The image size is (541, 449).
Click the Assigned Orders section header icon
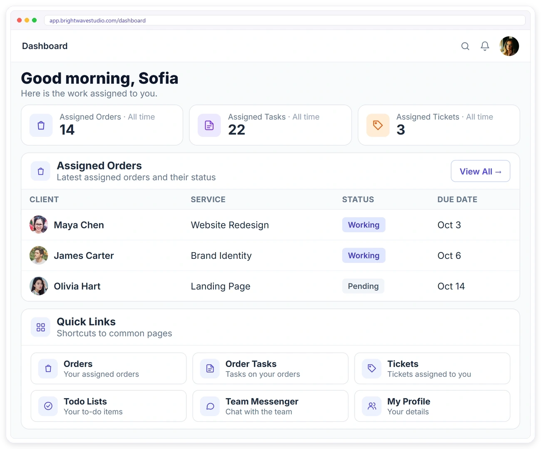pos(41,171)
